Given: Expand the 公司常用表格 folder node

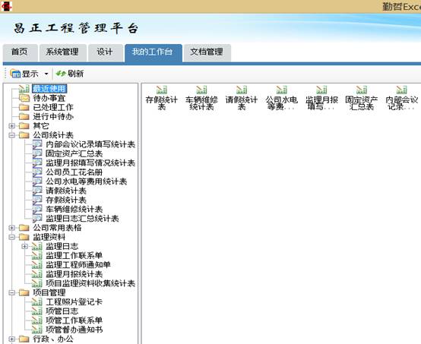Looking at the screenshot, I should (11, 228).
